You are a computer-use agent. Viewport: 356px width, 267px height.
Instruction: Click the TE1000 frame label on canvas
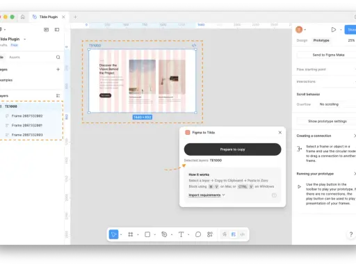(95, 45)
